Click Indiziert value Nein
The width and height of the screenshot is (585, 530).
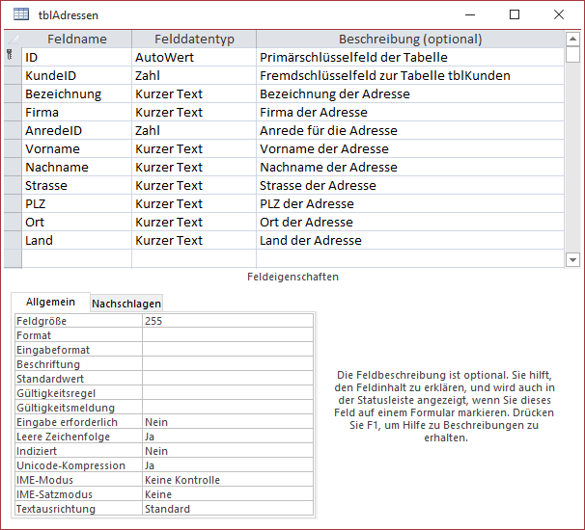(x=228, y=451)
